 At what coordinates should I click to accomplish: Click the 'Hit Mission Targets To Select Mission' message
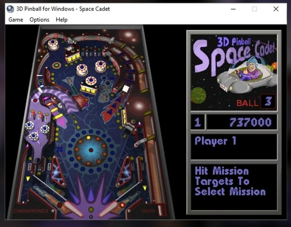[x=230, y=181]
